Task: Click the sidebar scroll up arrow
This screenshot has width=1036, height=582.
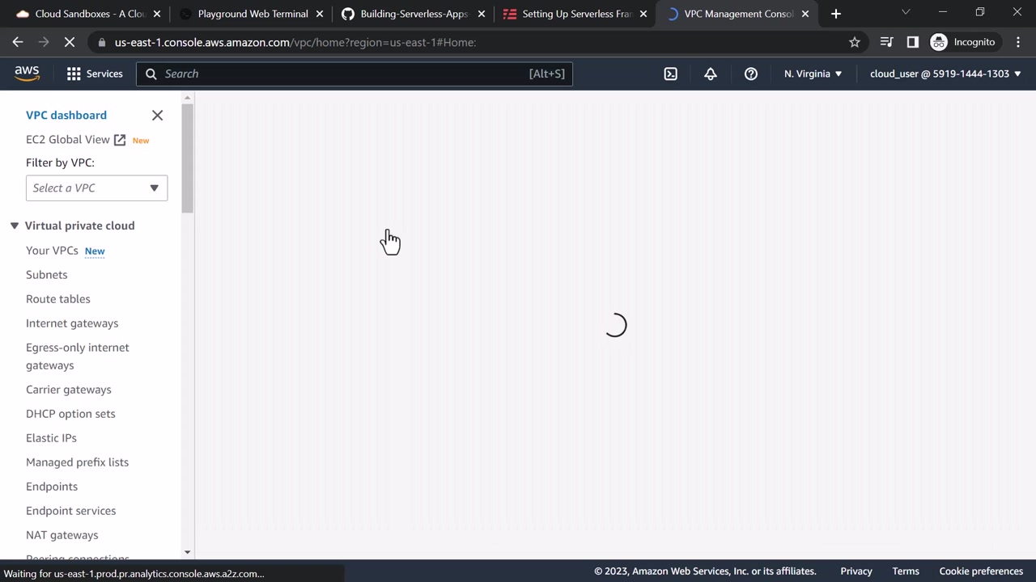Action: pyautogui.click(x=188, y=98)
